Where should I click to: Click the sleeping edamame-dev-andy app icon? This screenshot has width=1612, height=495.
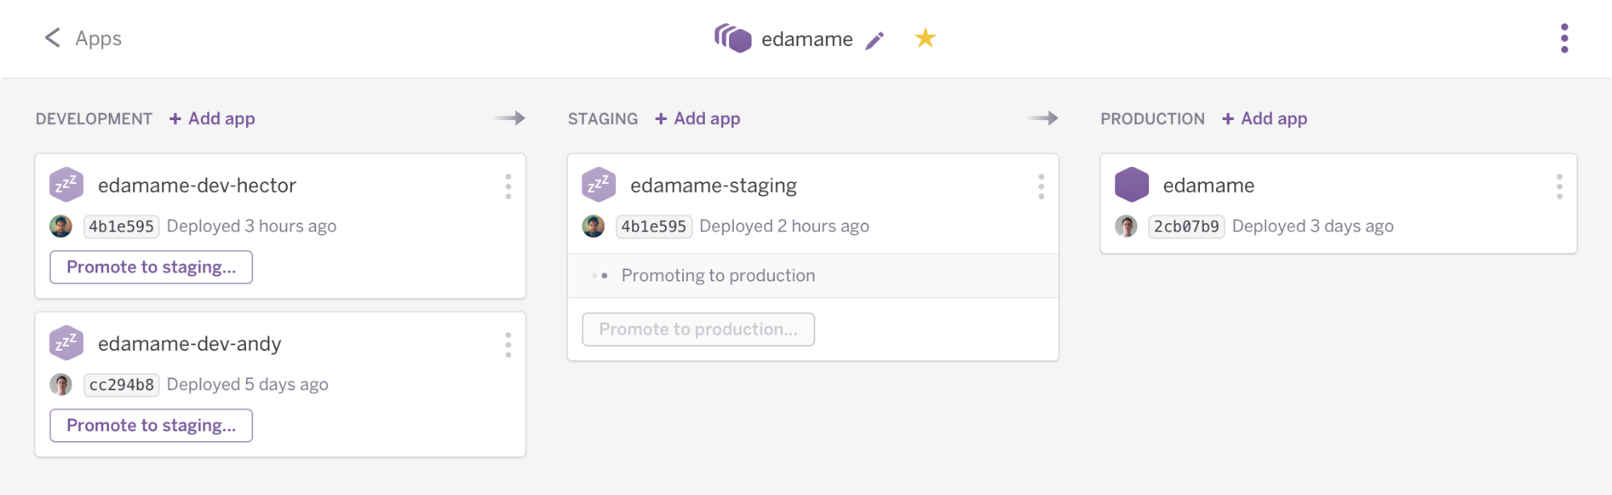click(68, 342)
